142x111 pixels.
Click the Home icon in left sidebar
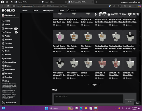click(3, 21)
